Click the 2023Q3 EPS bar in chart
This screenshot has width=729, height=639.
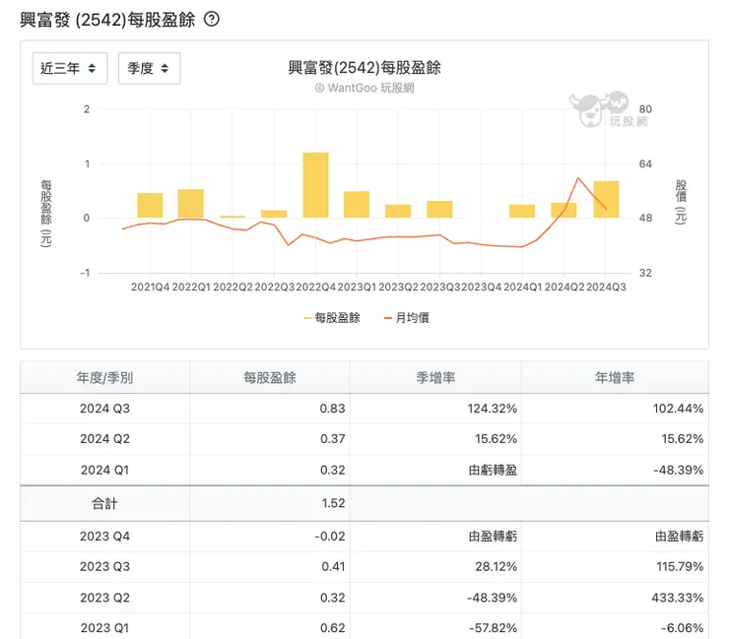pyautogui.click(x=439, y=209)
